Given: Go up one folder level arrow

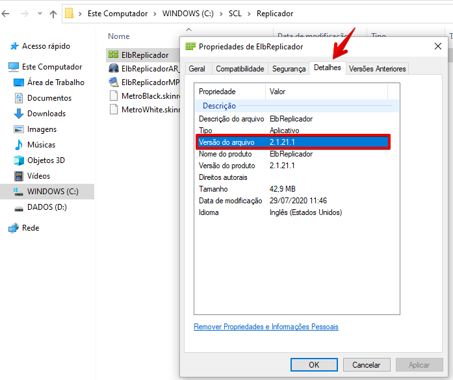Looking at the screenshot, I should [53, 14].
